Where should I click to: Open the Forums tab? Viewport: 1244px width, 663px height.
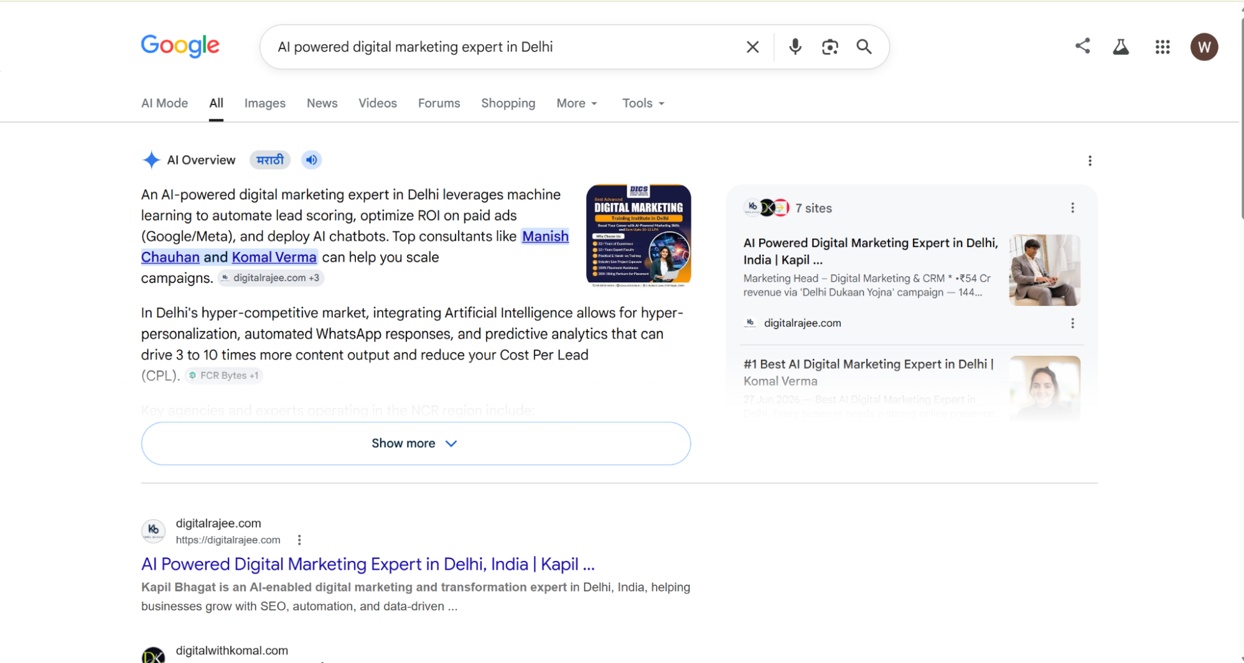pyautogui.click(x=439, y=103)
